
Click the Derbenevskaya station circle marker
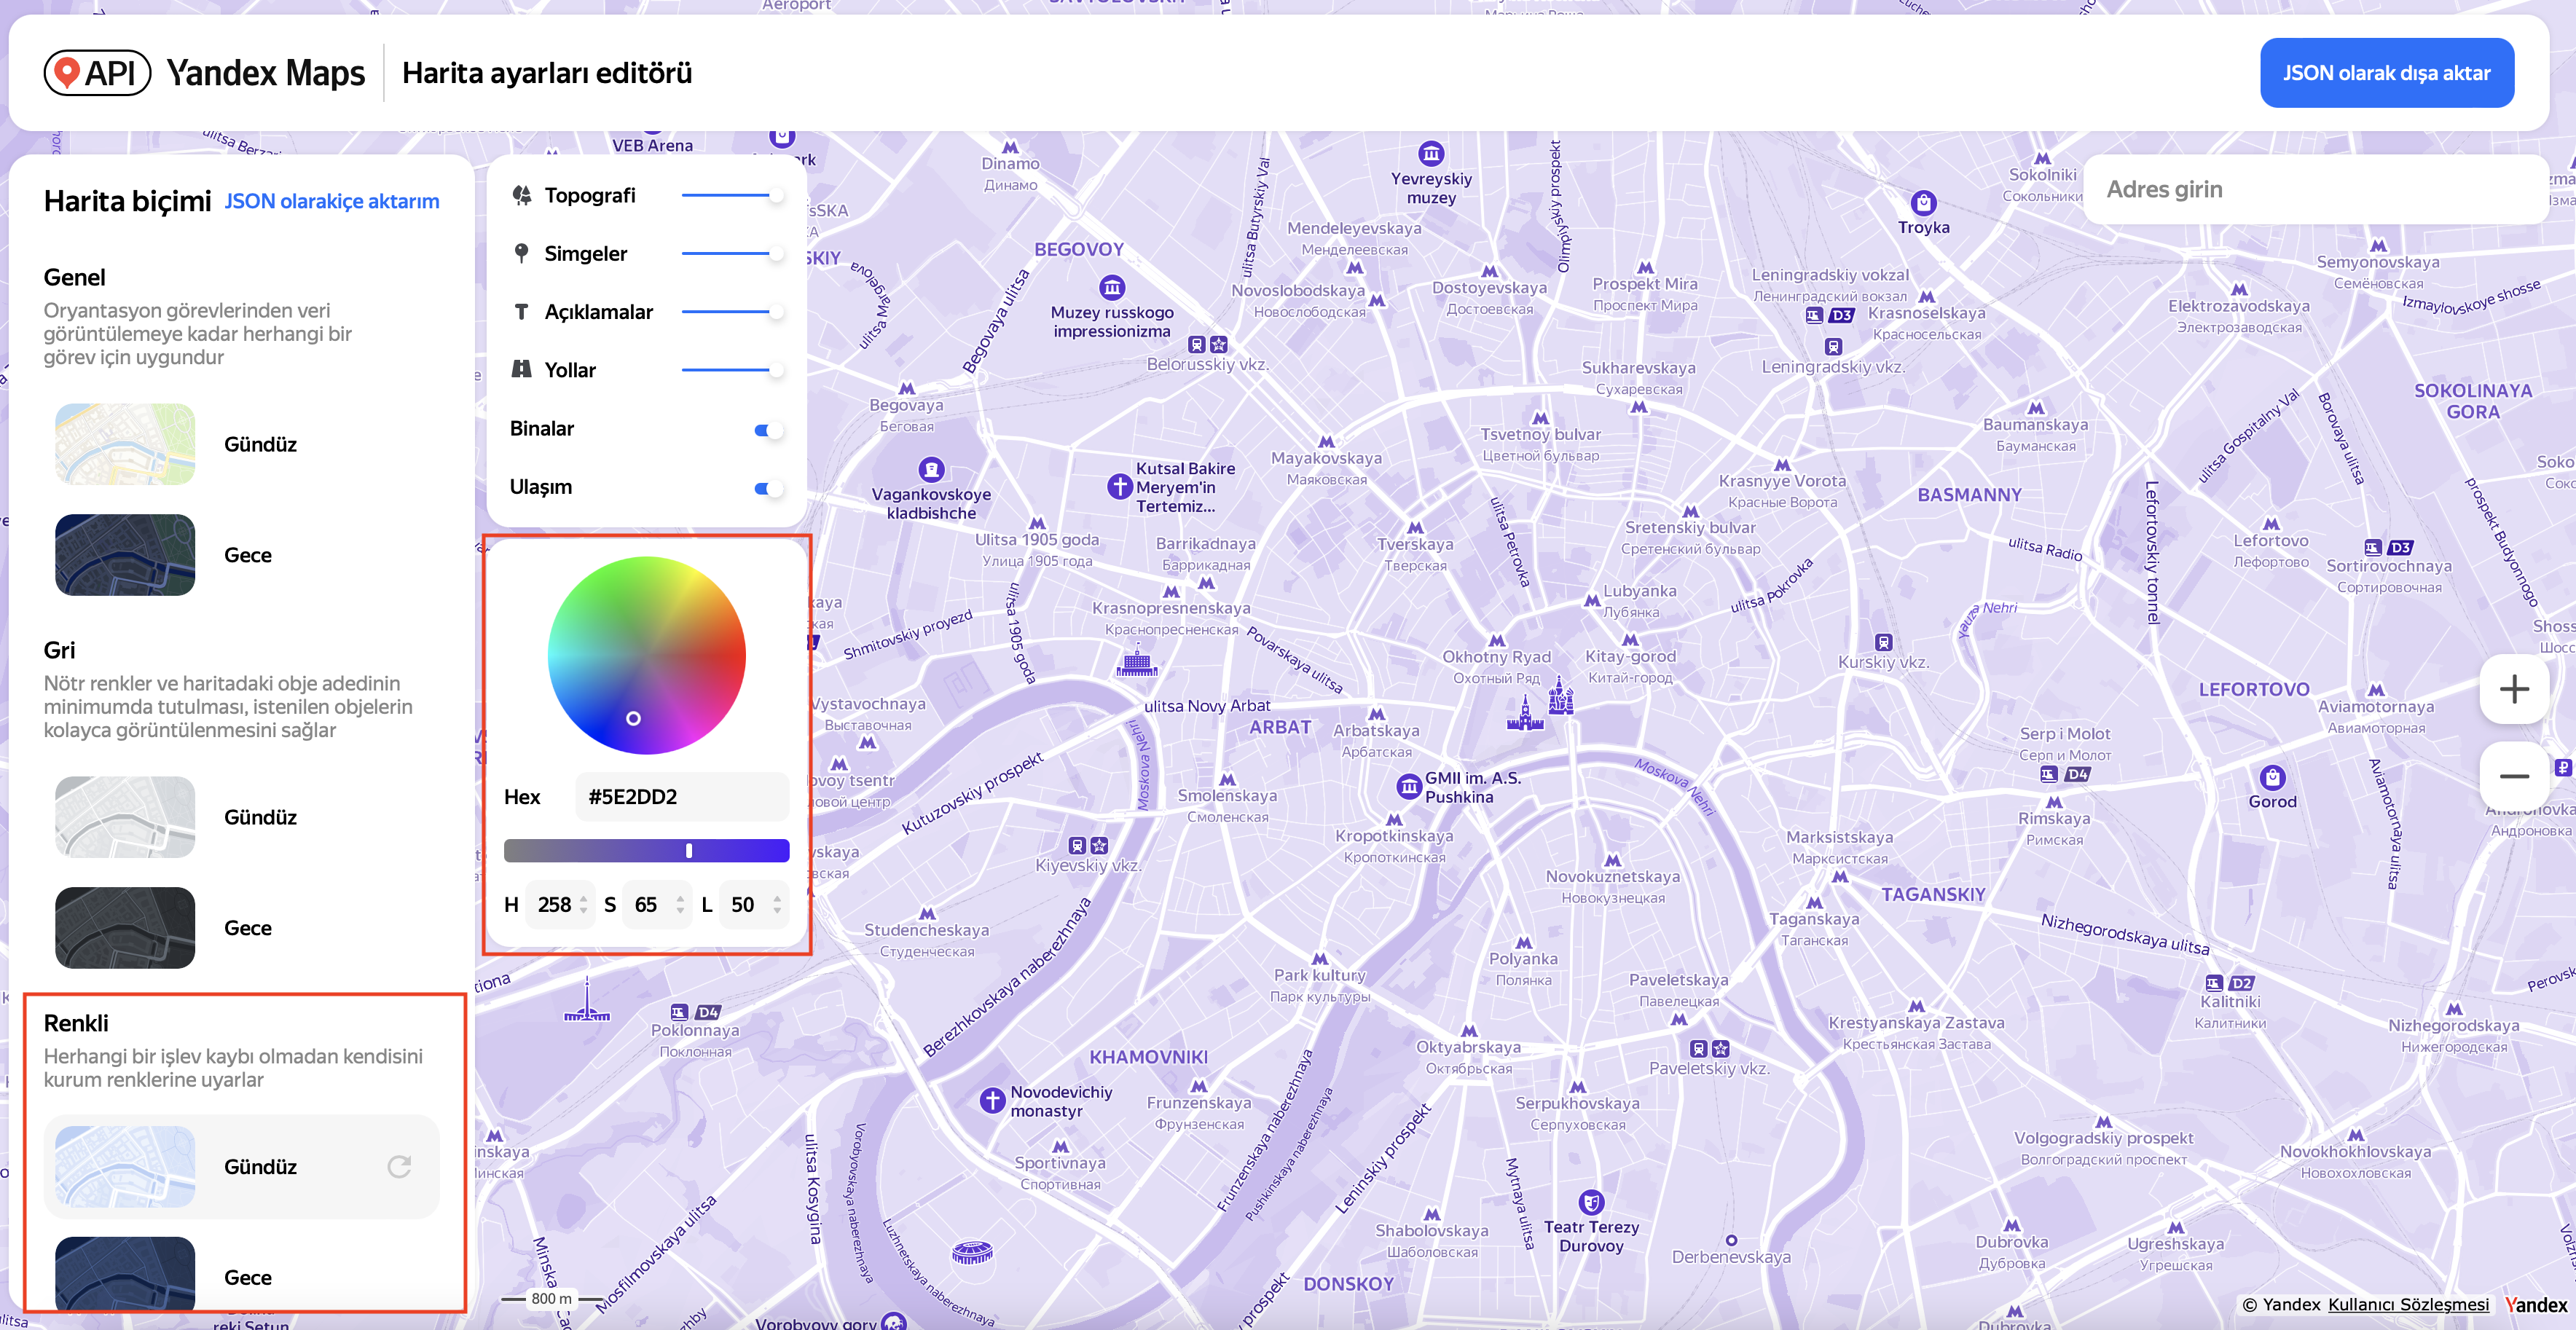1731,1240
